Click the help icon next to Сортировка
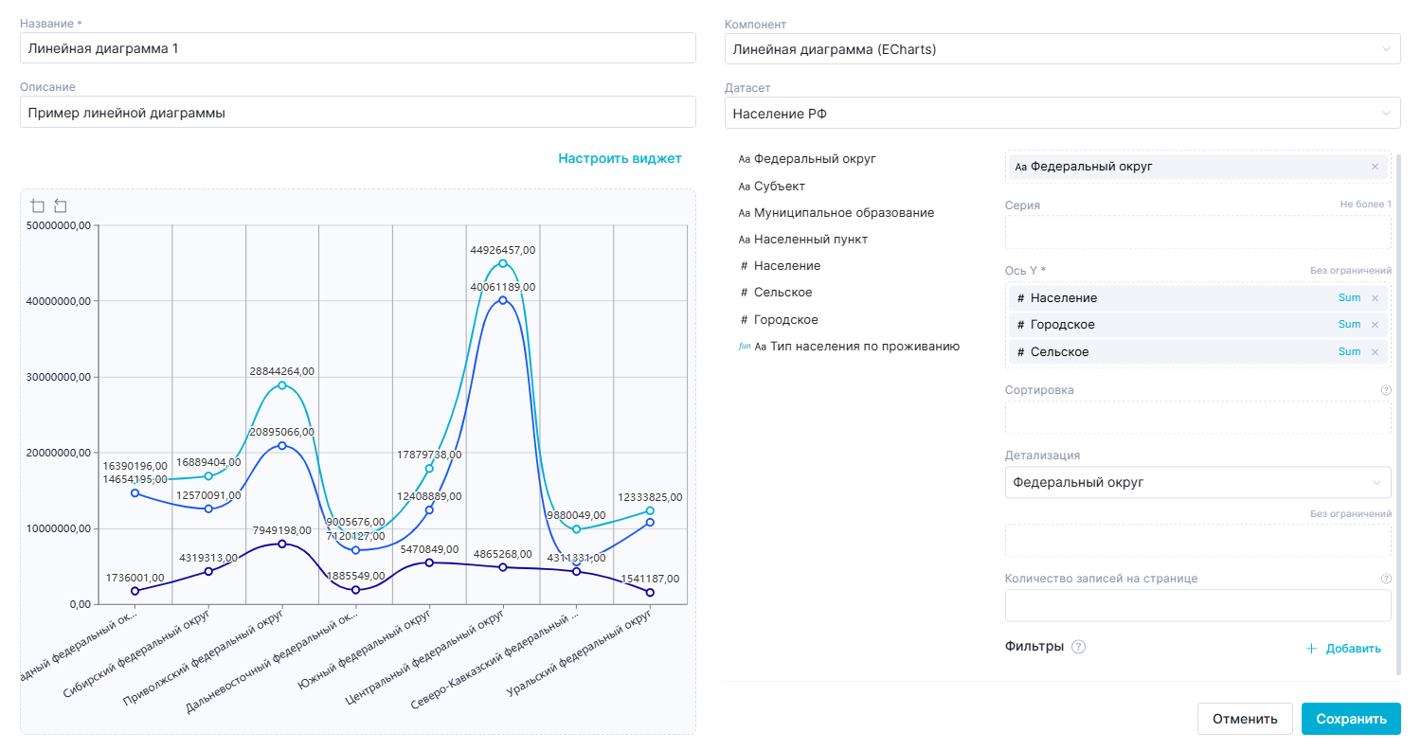 click(1386, 390)
